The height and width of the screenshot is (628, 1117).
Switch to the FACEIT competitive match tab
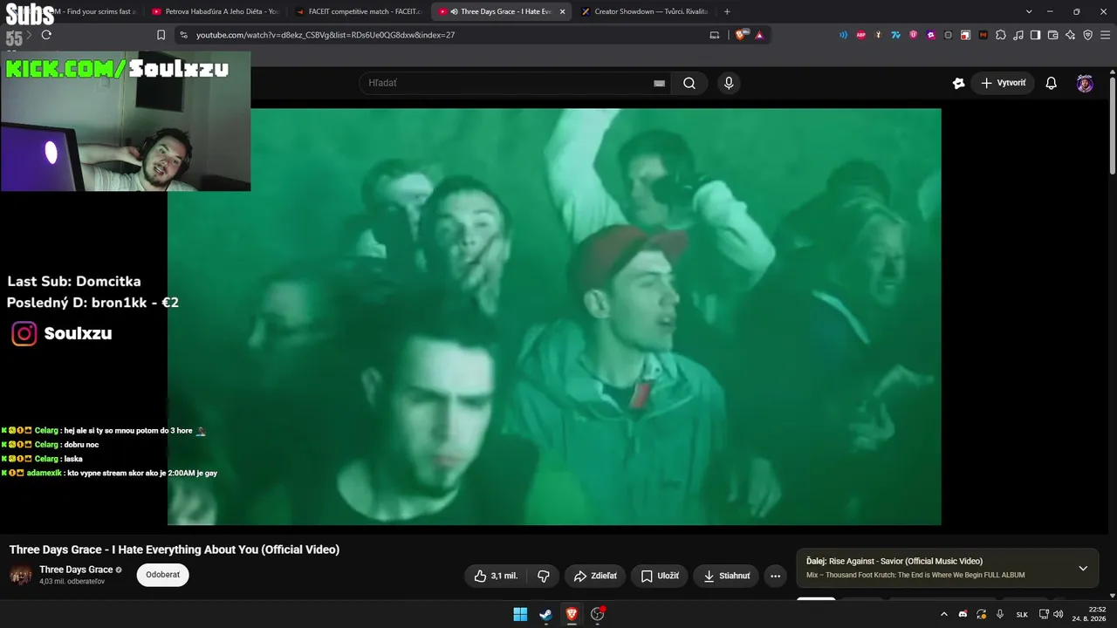click(358, 11)
